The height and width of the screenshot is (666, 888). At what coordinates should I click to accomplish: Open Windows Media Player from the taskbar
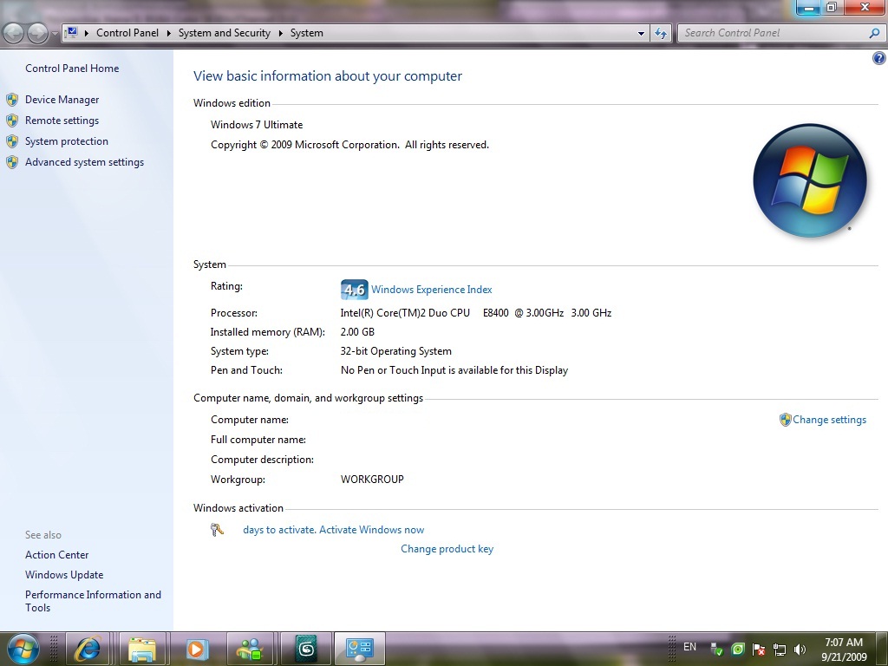197,649
